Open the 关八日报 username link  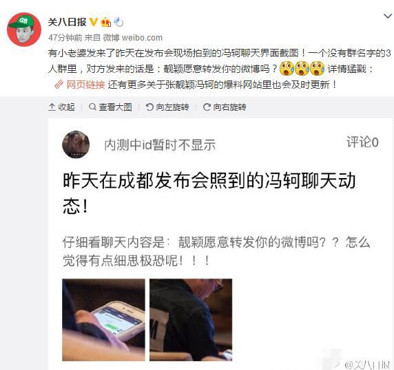[67, 22]
